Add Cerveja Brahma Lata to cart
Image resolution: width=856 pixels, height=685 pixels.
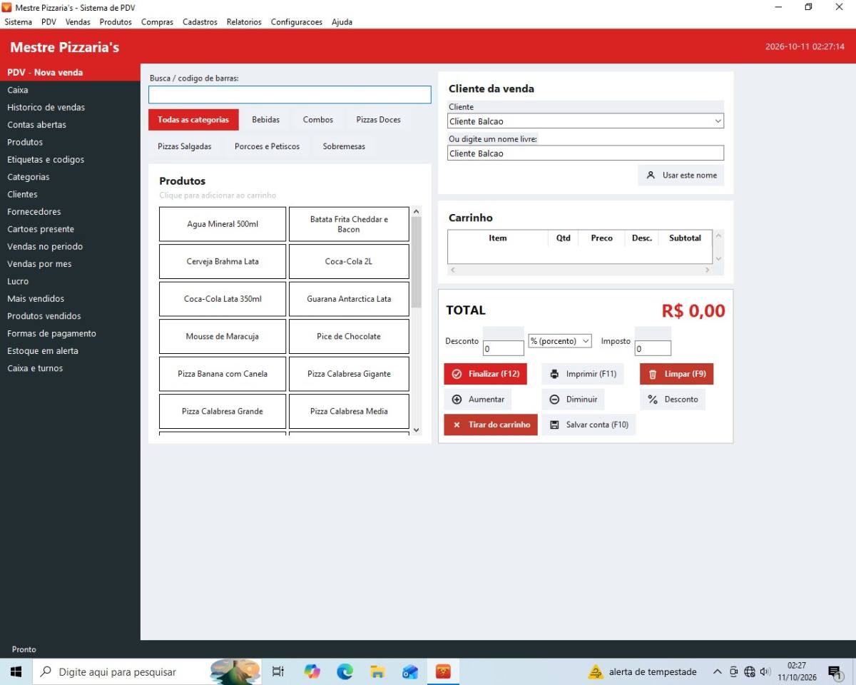223,262
